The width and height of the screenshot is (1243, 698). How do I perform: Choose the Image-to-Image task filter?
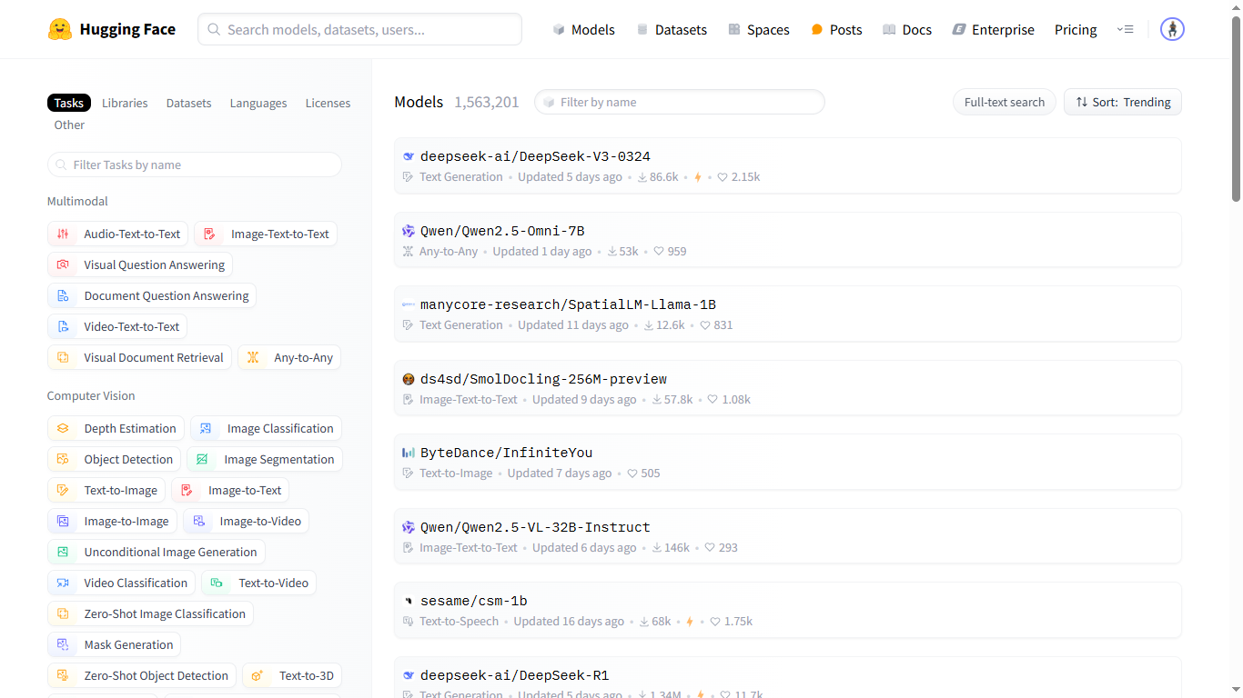click(x=112, y=521)
